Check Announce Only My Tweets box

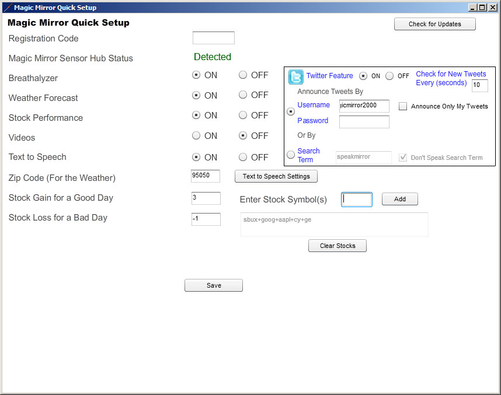[403, 106]
